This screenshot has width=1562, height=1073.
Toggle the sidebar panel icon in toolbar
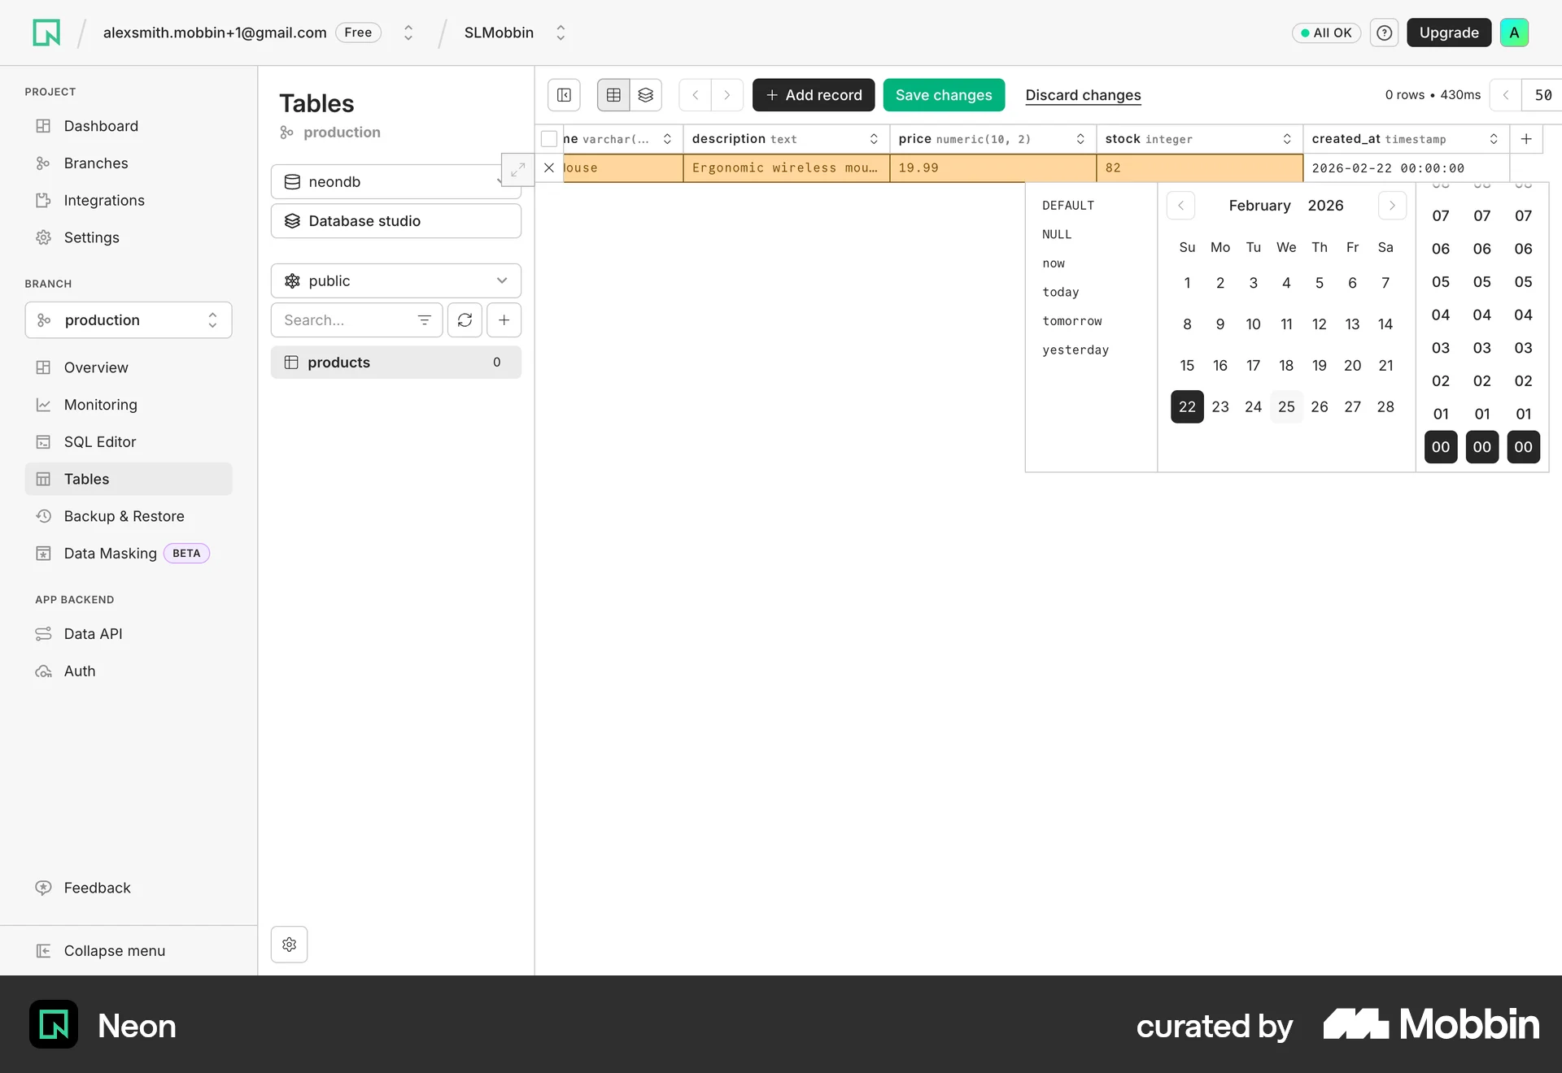(x=564, y=95)
